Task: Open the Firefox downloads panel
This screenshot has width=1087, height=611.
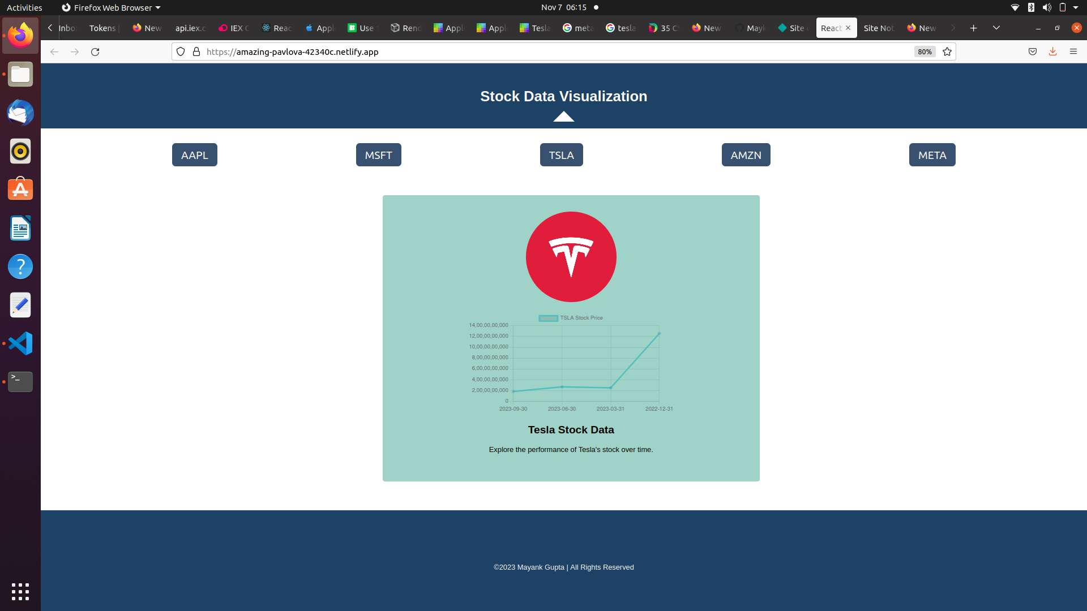Action: click(1052, 51)
